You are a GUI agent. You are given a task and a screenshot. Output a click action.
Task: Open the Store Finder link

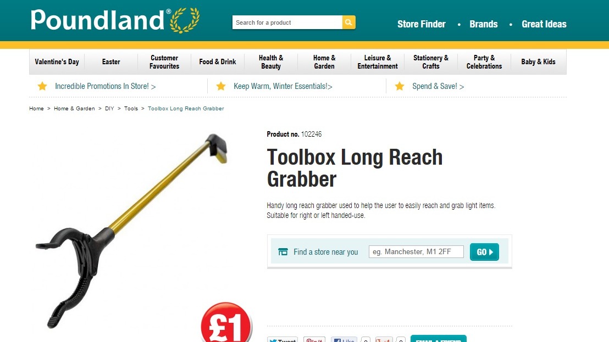[x=422, y=24]
